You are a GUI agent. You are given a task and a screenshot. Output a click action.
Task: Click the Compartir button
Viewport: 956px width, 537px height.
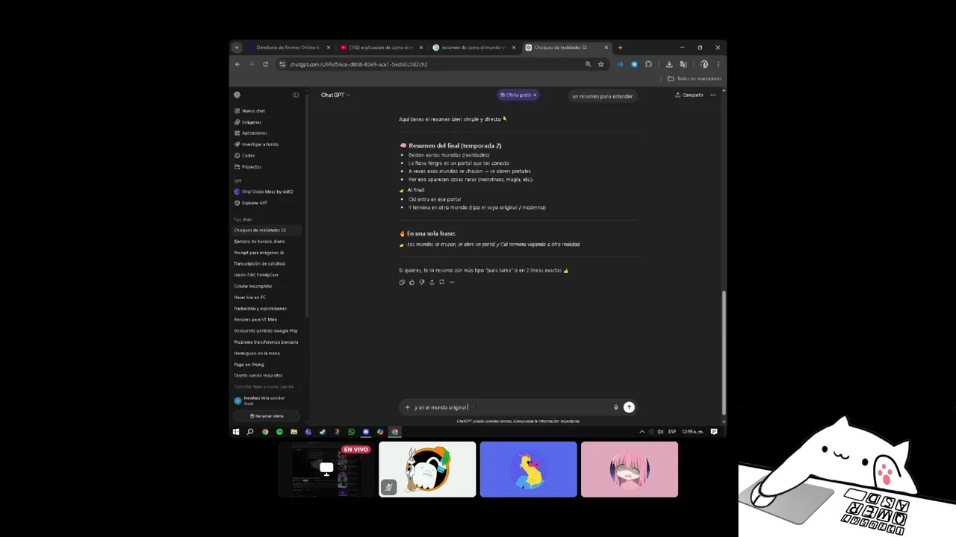pyautogui.click(x=689, y=95)
